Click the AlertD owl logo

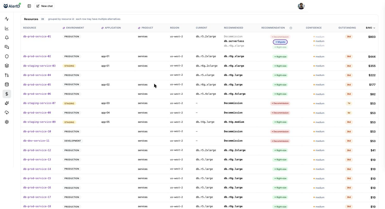12,6
